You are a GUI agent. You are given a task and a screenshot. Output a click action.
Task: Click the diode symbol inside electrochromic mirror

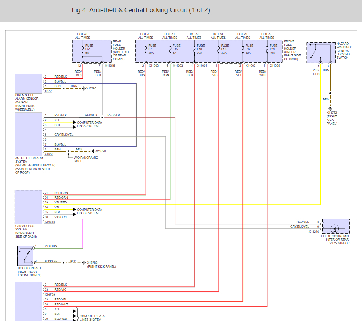[x=335, y=229]
